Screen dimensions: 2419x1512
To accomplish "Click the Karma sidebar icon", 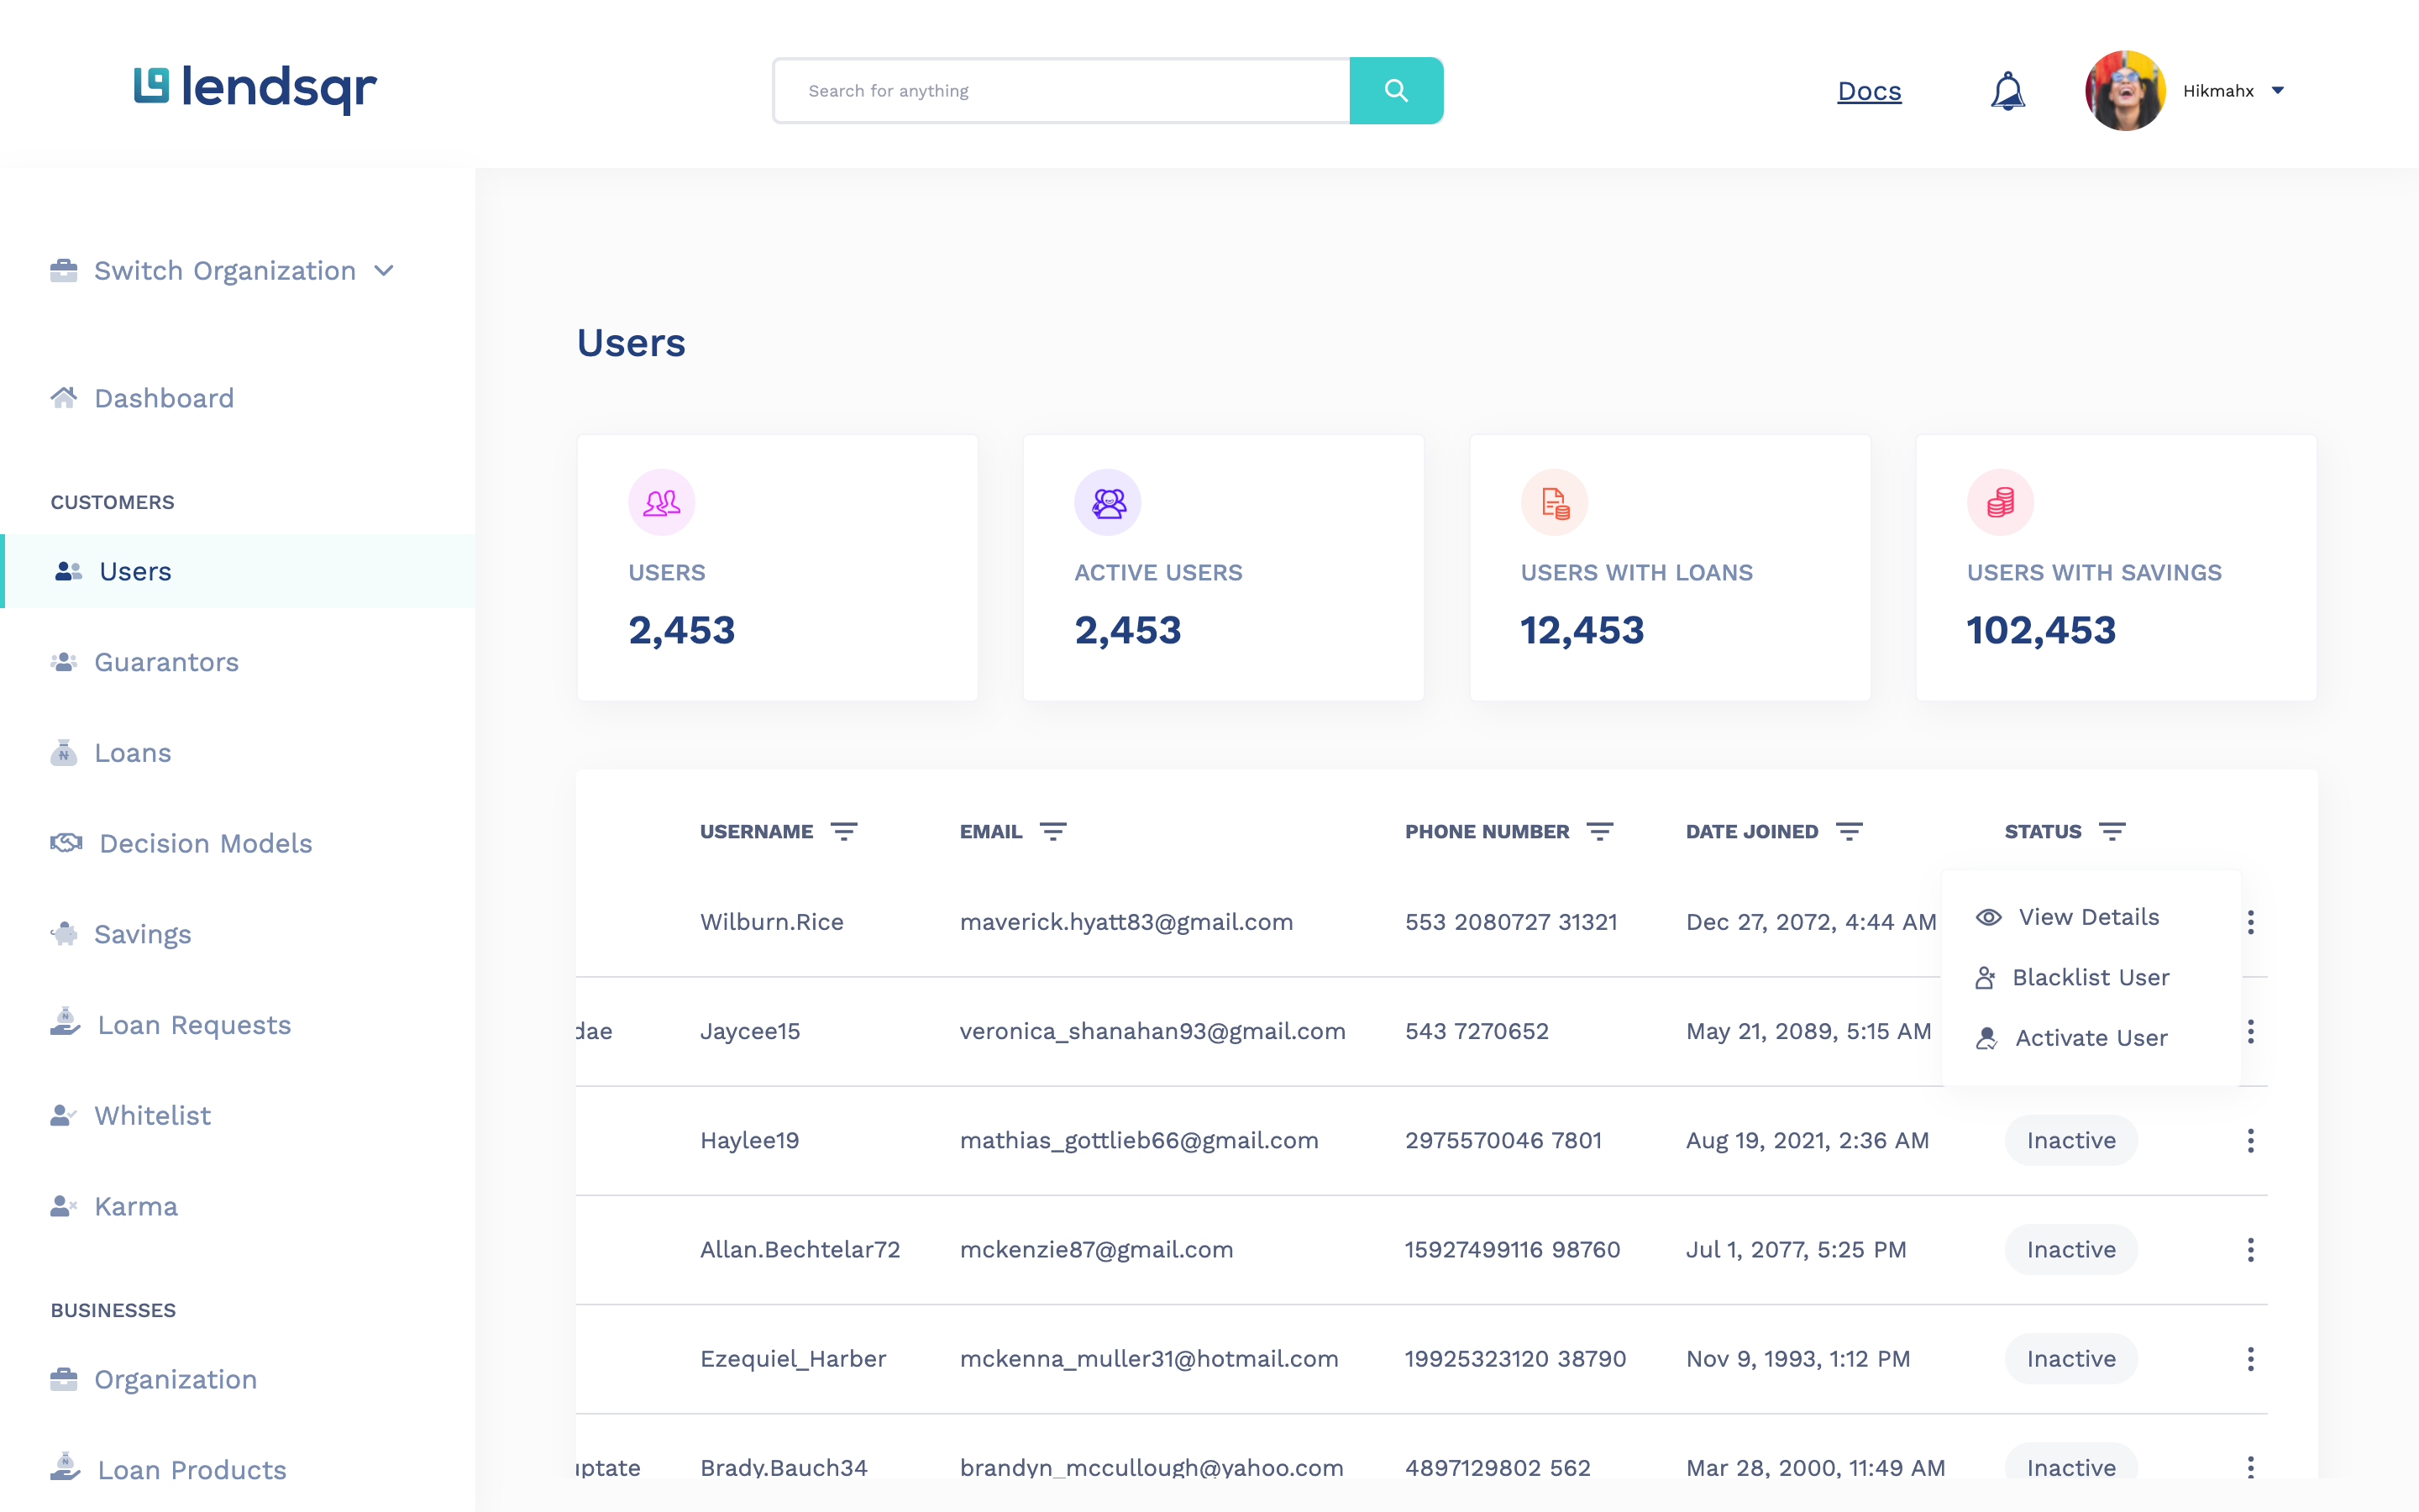I will [x=65, y=1205].
